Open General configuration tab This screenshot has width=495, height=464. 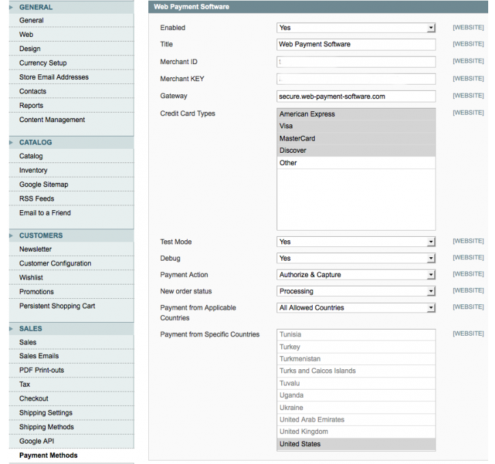(71, 20)
